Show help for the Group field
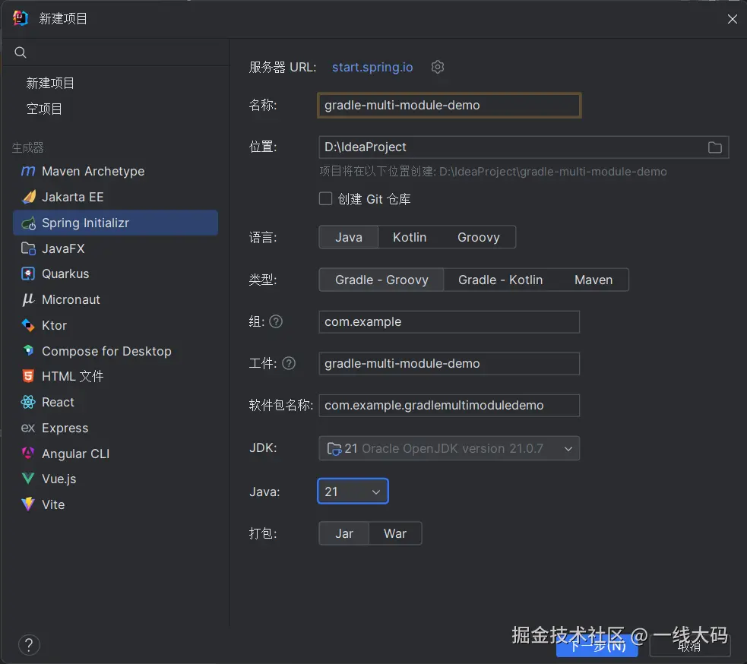Image resolution: width=747 pixels, height=664 pixels. click(276, 322)
